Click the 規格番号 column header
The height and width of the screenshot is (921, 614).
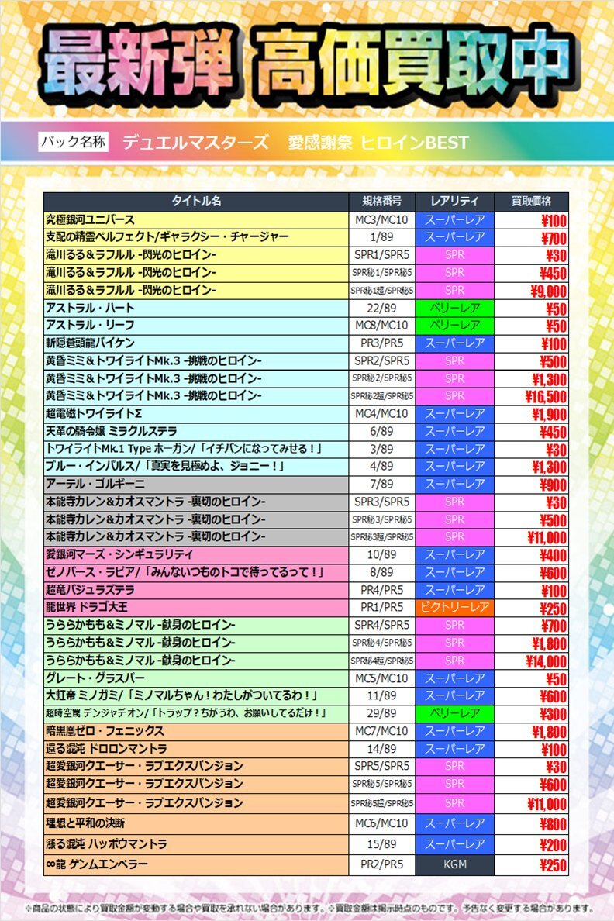[x=382, y=202]
